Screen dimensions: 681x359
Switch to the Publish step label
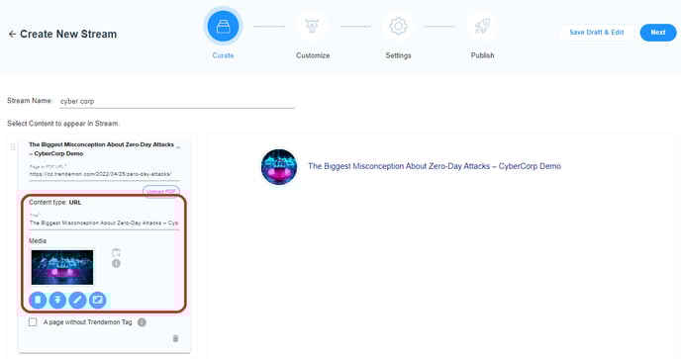point(482,55)
